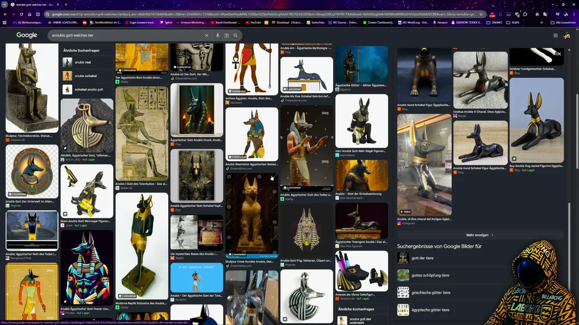Reload the page in Chrome

point(21,14)
